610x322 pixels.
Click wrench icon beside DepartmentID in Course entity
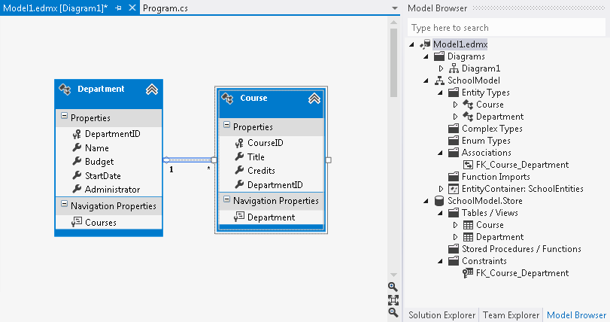[239, 184]
